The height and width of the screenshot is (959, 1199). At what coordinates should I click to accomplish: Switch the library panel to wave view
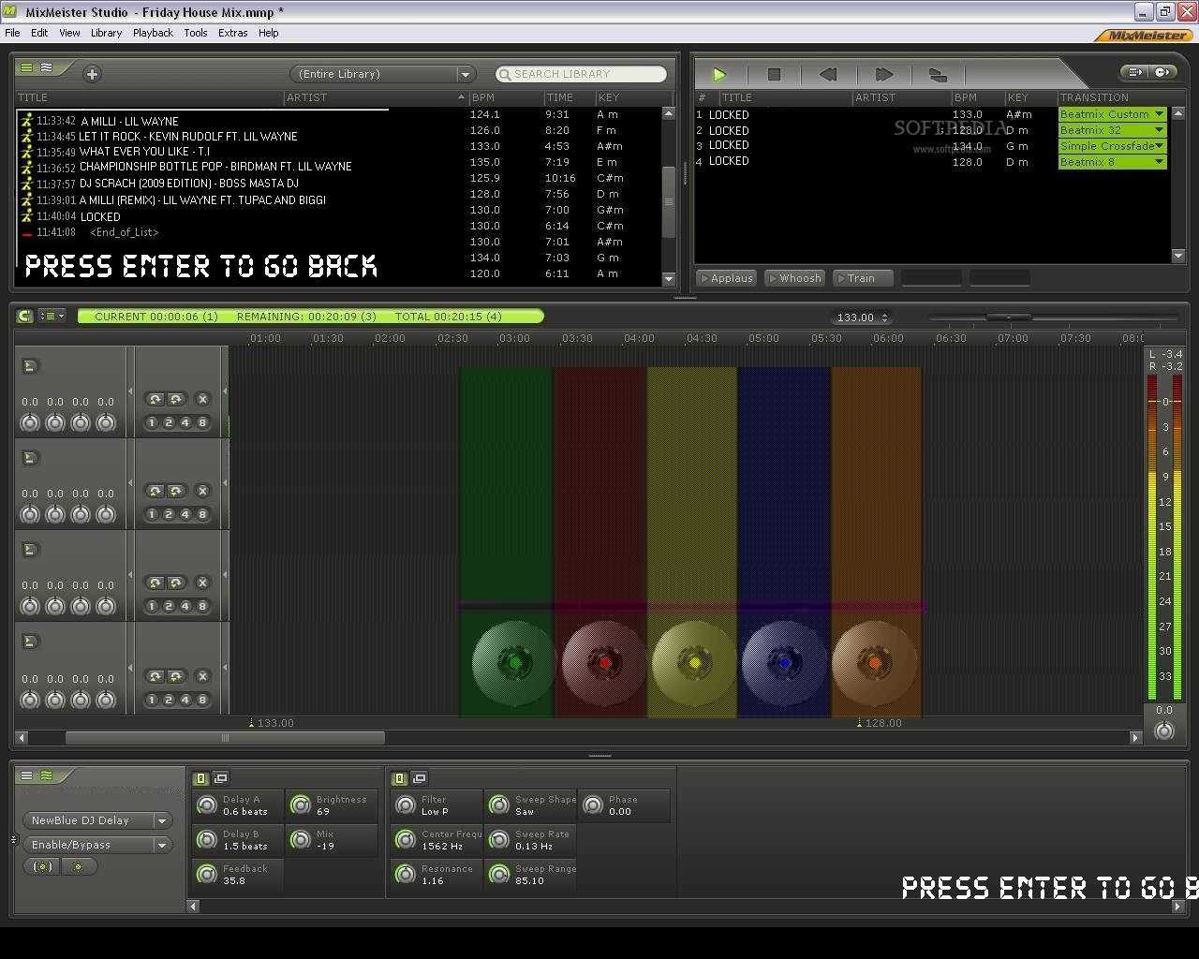pyautogui.click(x=46, y=67)
